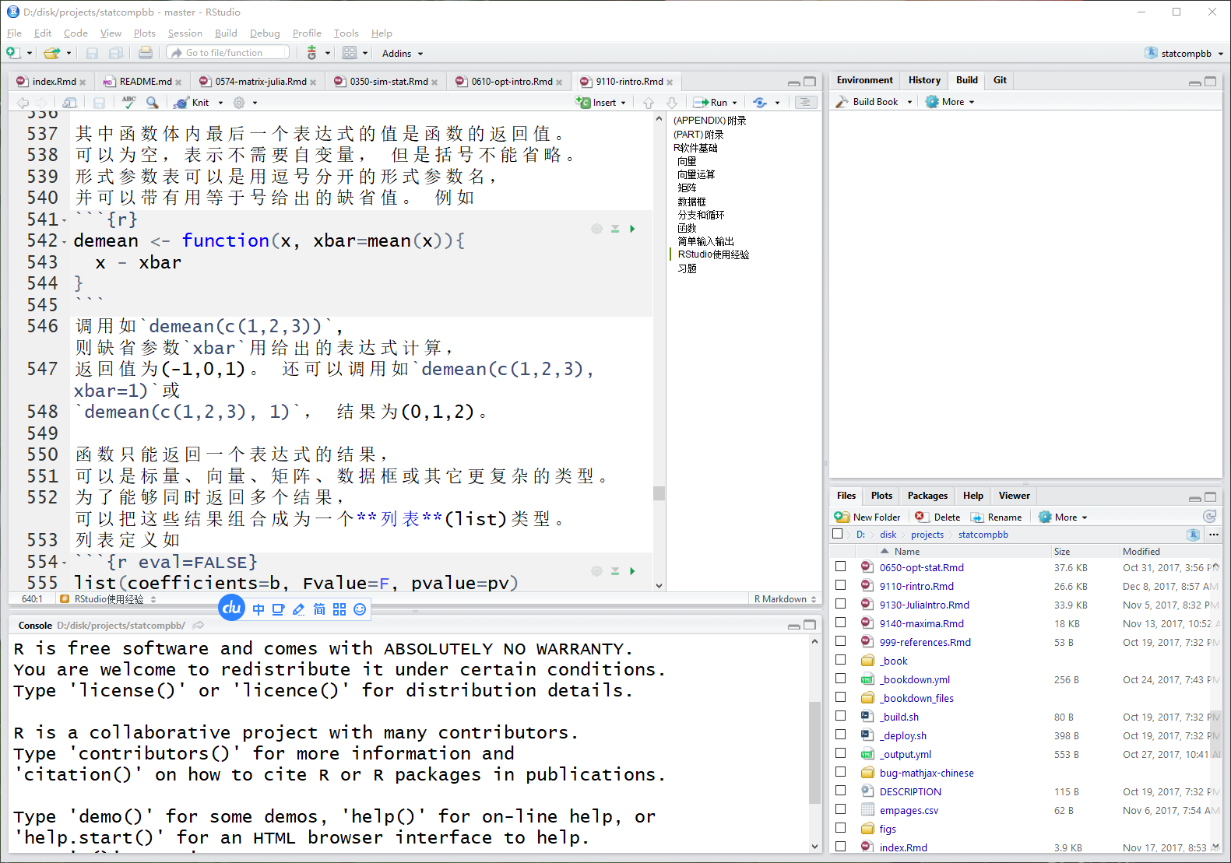Go to previous section arrow icon
Screen dimensions: 1231x863
[x=649, y=102]
